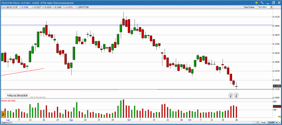Click the 'Time Frame' label
Image resolution: width=282 pixels, height=125 pixels.
(249, 7)
